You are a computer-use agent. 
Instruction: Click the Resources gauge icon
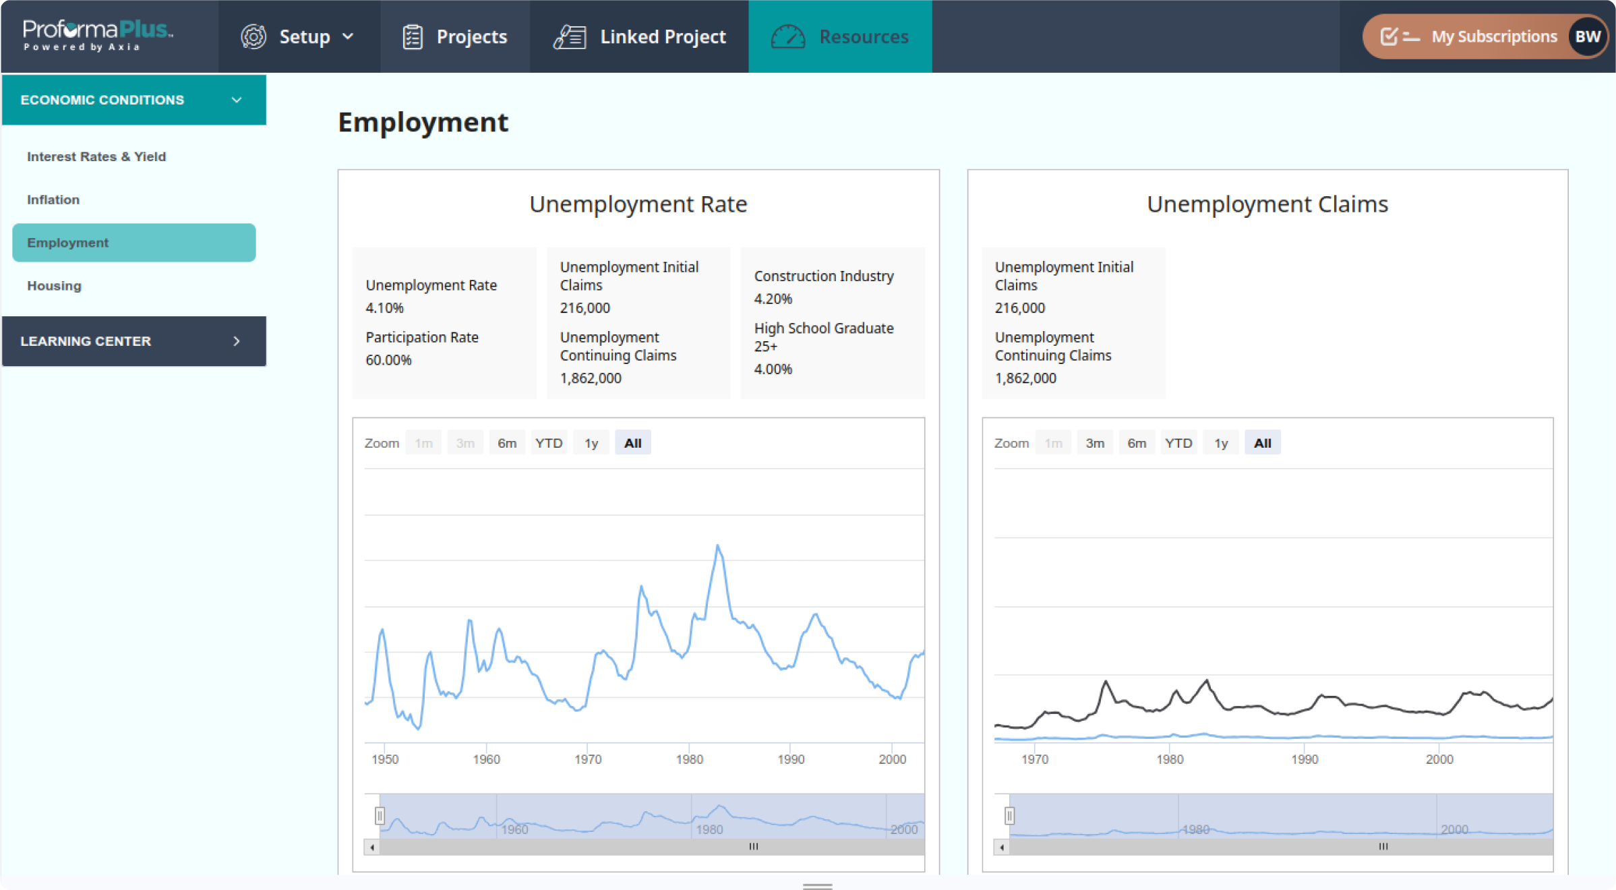coord(787,37)
